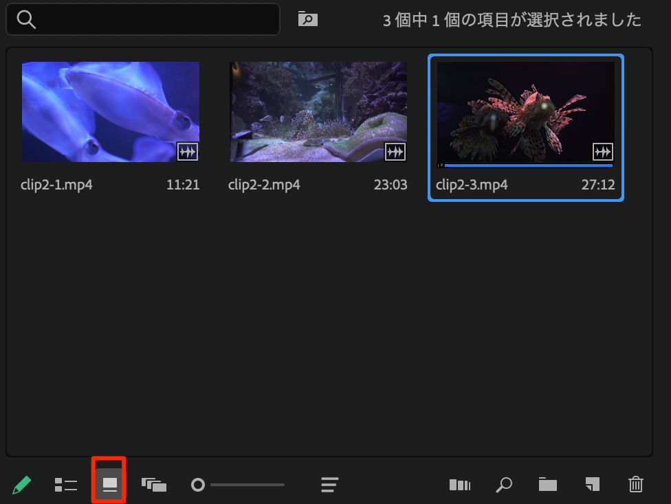The height and width of the screenshot is (504, 671).
Task: Switch to Icon view
Action: pyautogui.click(x=109, y=485)
